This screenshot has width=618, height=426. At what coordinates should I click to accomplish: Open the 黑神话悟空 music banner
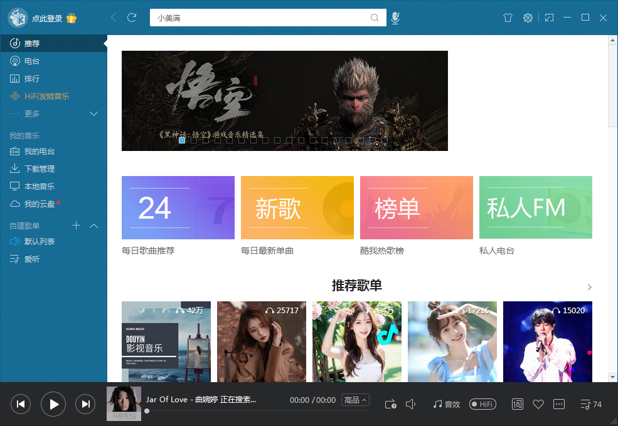pyautogui.click(x=284, y=101)
